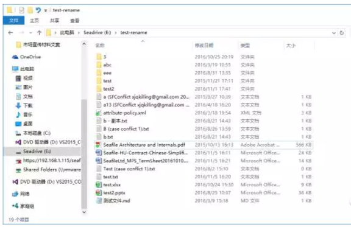The height and width of the screenshot is (227, 351).
Task: Open the recent locations dropdown arrow
Action: tap(30, 33)
